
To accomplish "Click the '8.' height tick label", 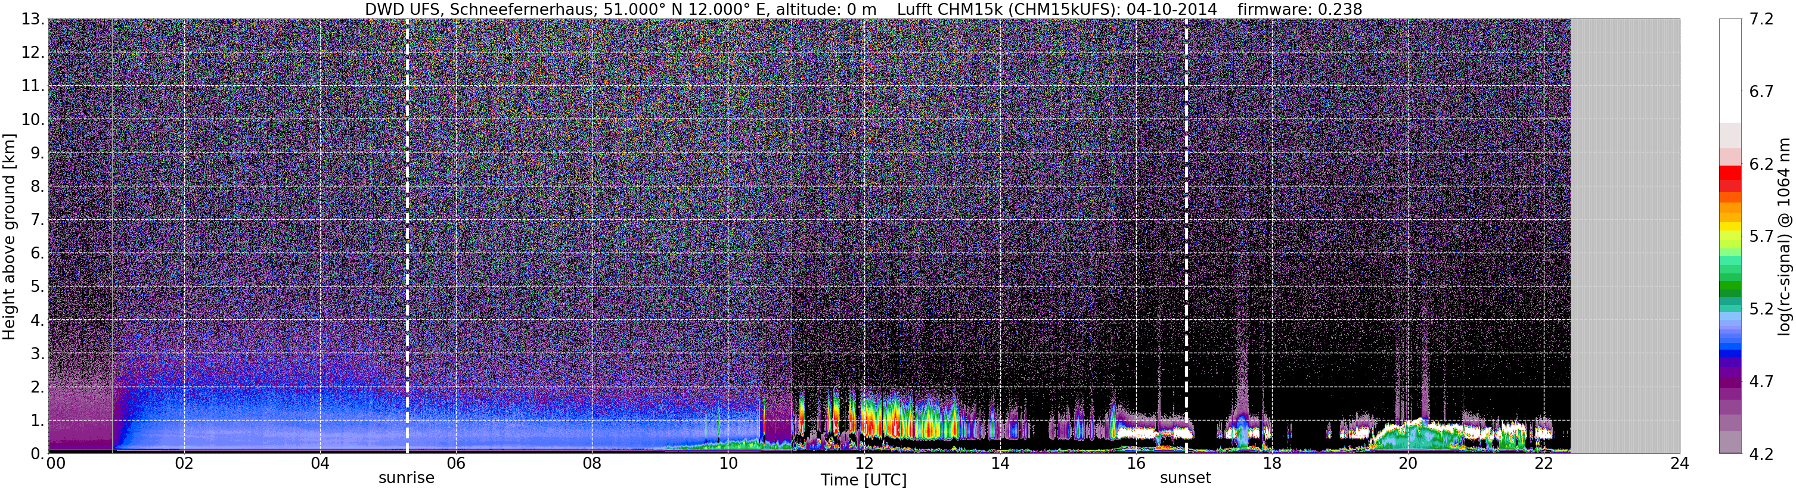I will click(38, 186).
